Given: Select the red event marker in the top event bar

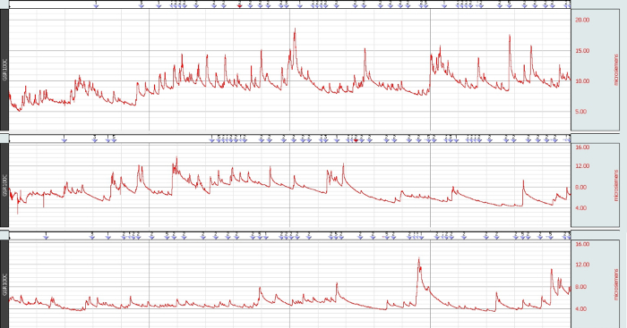Looking at the screenshot, I should pos(239,5).
